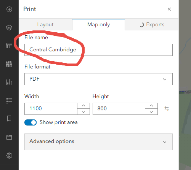Open the Settings gear icon
Image resolution: width=191 pixels, height=170 pixels.
pyautogui.click(x=9, y=156)
